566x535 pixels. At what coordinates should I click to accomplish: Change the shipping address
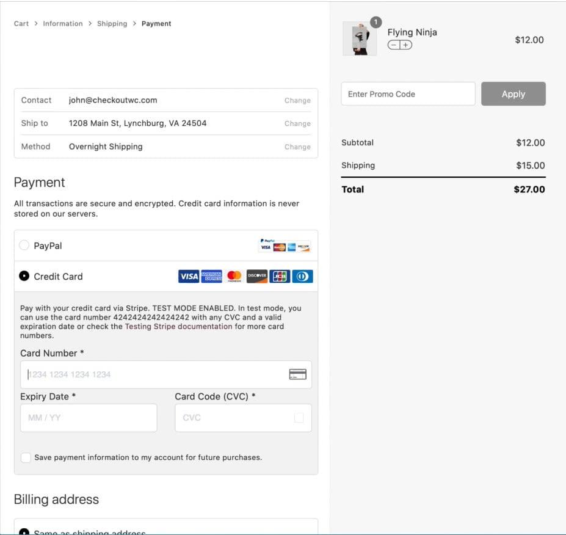(x=297, y=123)
